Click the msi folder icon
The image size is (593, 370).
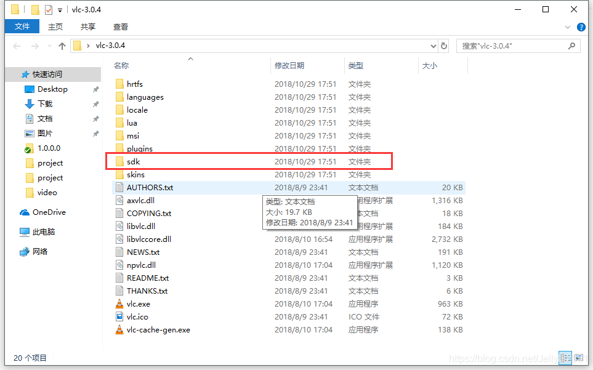(x=119, y=135)
